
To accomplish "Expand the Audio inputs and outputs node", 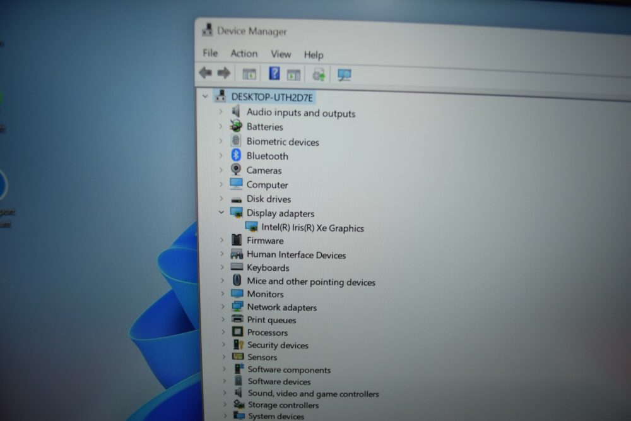I will (x=220, y=111).
